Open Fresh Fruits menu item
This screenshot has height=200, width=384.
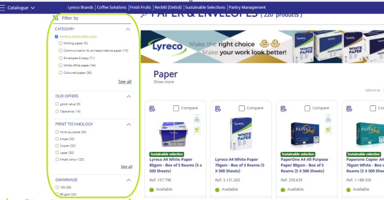point(140,8)
